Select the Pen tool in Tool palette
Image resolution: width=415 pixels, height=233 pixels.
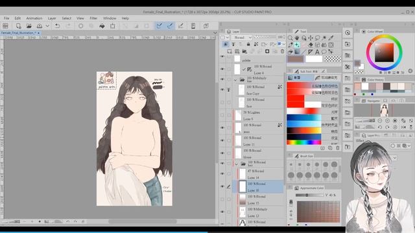tap(290, 45)
